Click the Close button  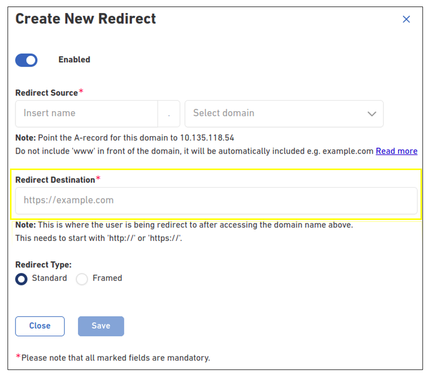[x=39, y=326]
